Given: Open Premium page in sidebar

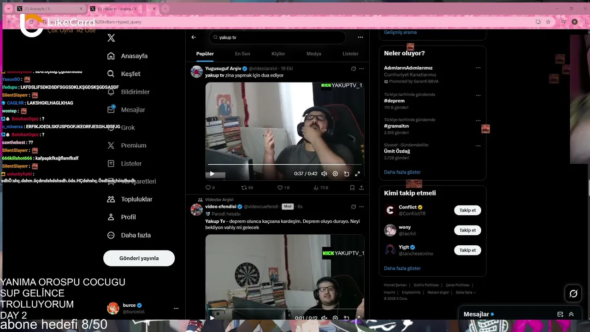Looking at the screenshot, I should 126,145.
